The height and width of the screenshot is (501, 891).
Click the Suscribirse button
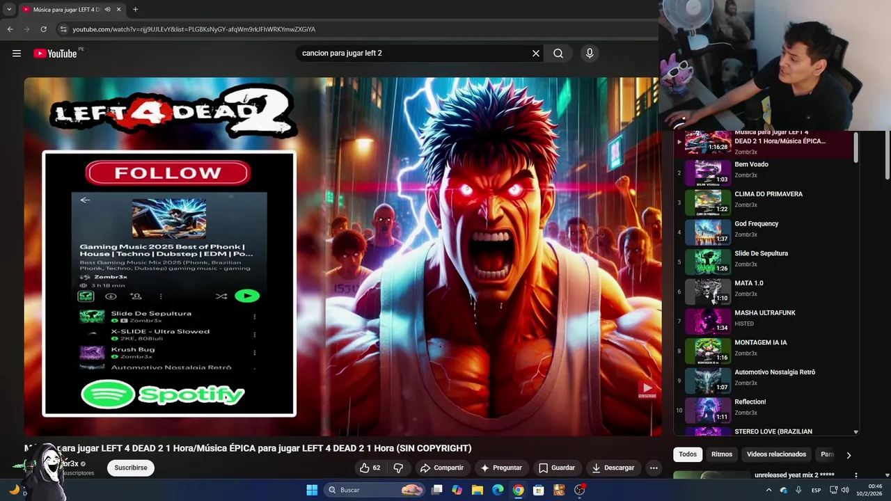click(131, 468)
